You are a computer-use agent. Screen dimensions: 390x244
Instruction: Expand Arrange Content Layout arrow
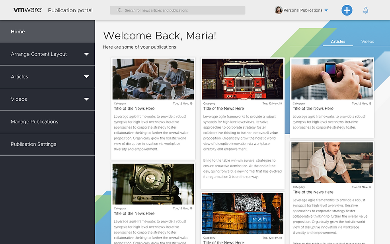coord(86,54)
